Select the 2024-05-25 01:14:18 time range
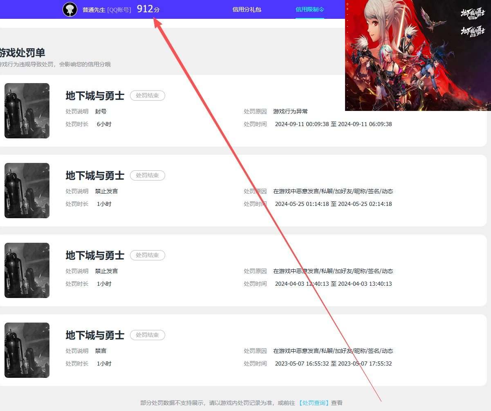 click(333, 204)
